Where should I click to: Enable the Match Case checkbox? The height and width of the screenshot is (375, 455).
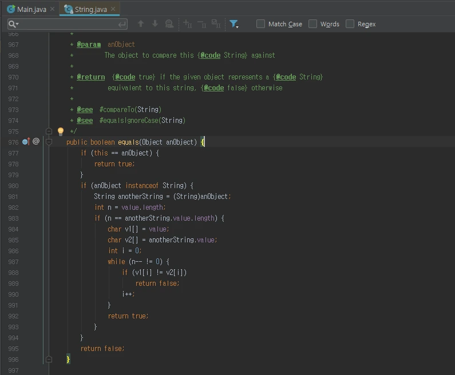point(261,24)
